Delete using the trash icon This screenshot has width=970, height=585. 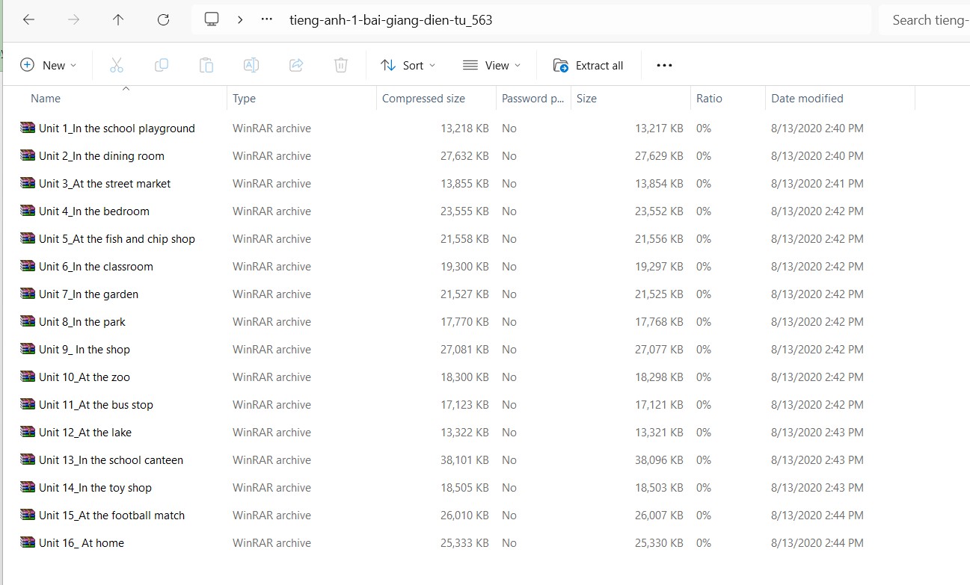(x=341, y=65)
